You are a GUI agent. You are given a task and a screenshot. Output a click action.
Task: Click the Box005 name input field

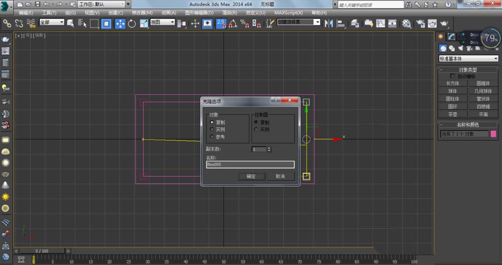[250, 164]
